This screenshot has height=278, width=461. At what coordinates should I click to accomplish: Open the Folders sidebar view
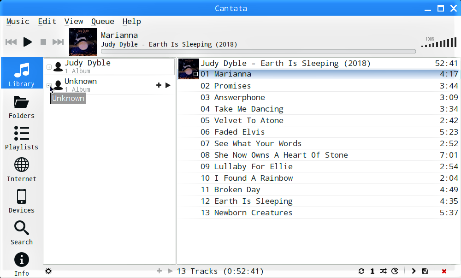pyautogui.click(x=22, y=106)
